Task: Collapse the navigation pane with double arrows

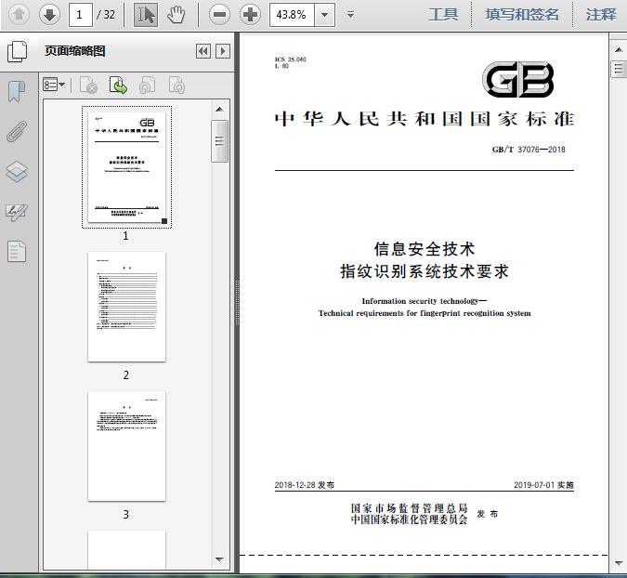Action: coord(203,51)
